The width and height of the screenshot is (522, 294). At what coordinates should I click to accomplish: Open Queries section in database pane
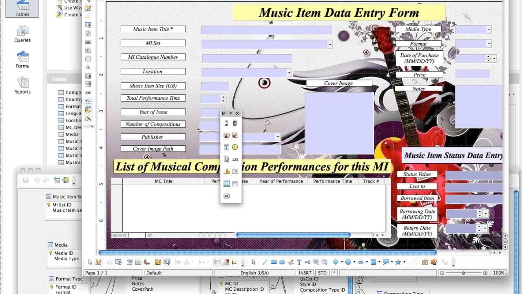coord(22,34)
